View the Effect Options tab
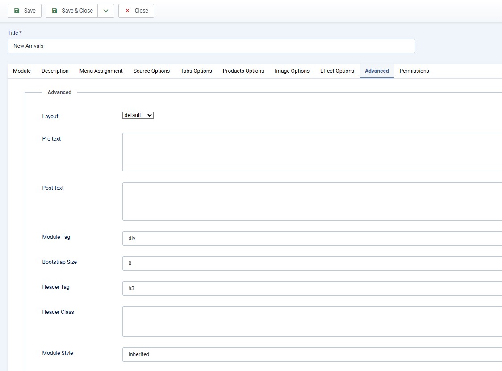This screenshot has height=371, width=502. [337, 71]
